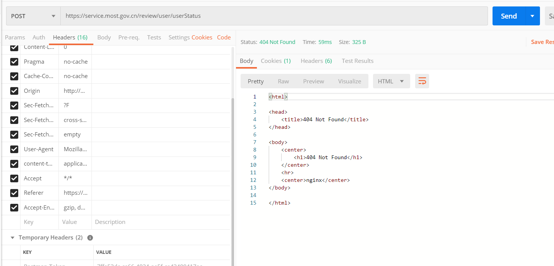Open the HTML format dropdown

tap(391, 81)
